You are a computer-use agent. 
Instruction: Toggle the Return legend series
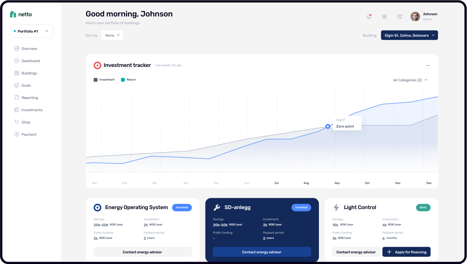coord(129,80)
